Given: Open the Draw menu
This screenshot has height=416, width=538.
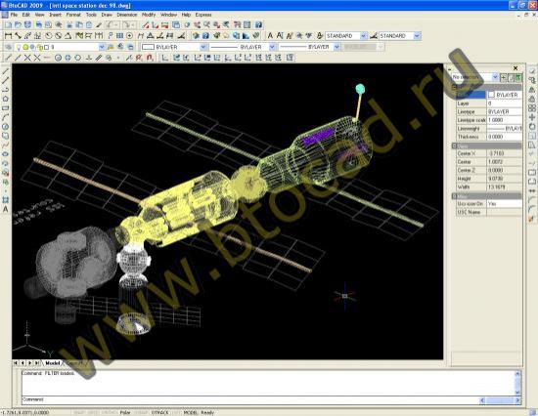Looking at the screenshot, I should [x=107, y=15].
